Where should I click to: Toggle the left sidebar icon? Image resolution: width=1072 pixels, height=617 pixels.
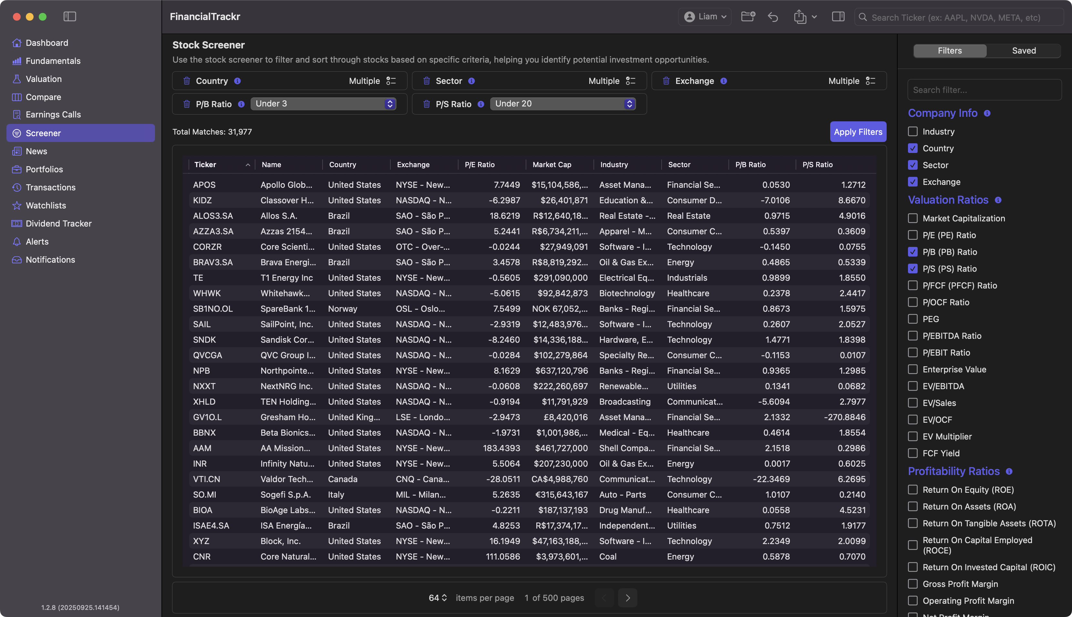tap(69, 16)
